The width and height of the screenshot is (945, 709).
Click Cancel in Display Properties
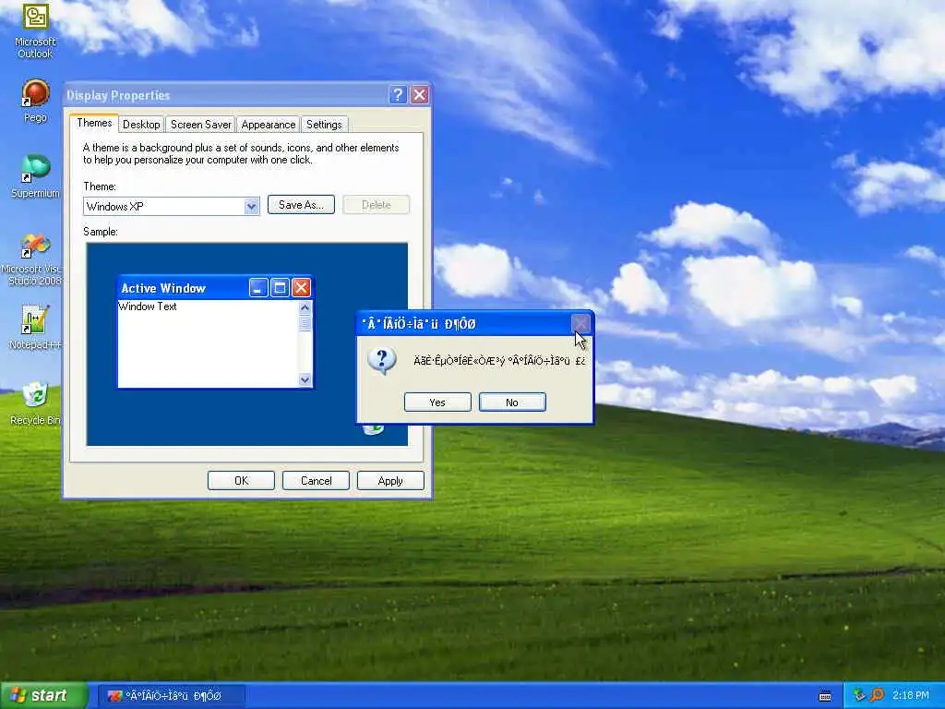(316, 480)
